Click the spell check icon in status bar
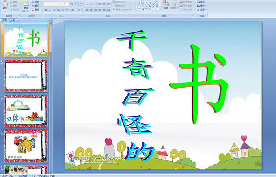Viewport: 276px width, 177px height. pos(34,175)
